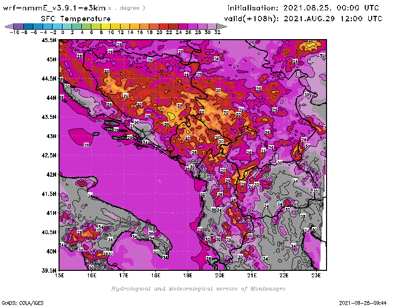Click the legend color swatch between -6 and -4

coord(38,26)
